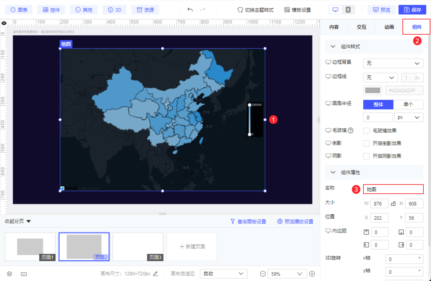Open 查询面板设置 query panel settings

[x=248, y=222]
